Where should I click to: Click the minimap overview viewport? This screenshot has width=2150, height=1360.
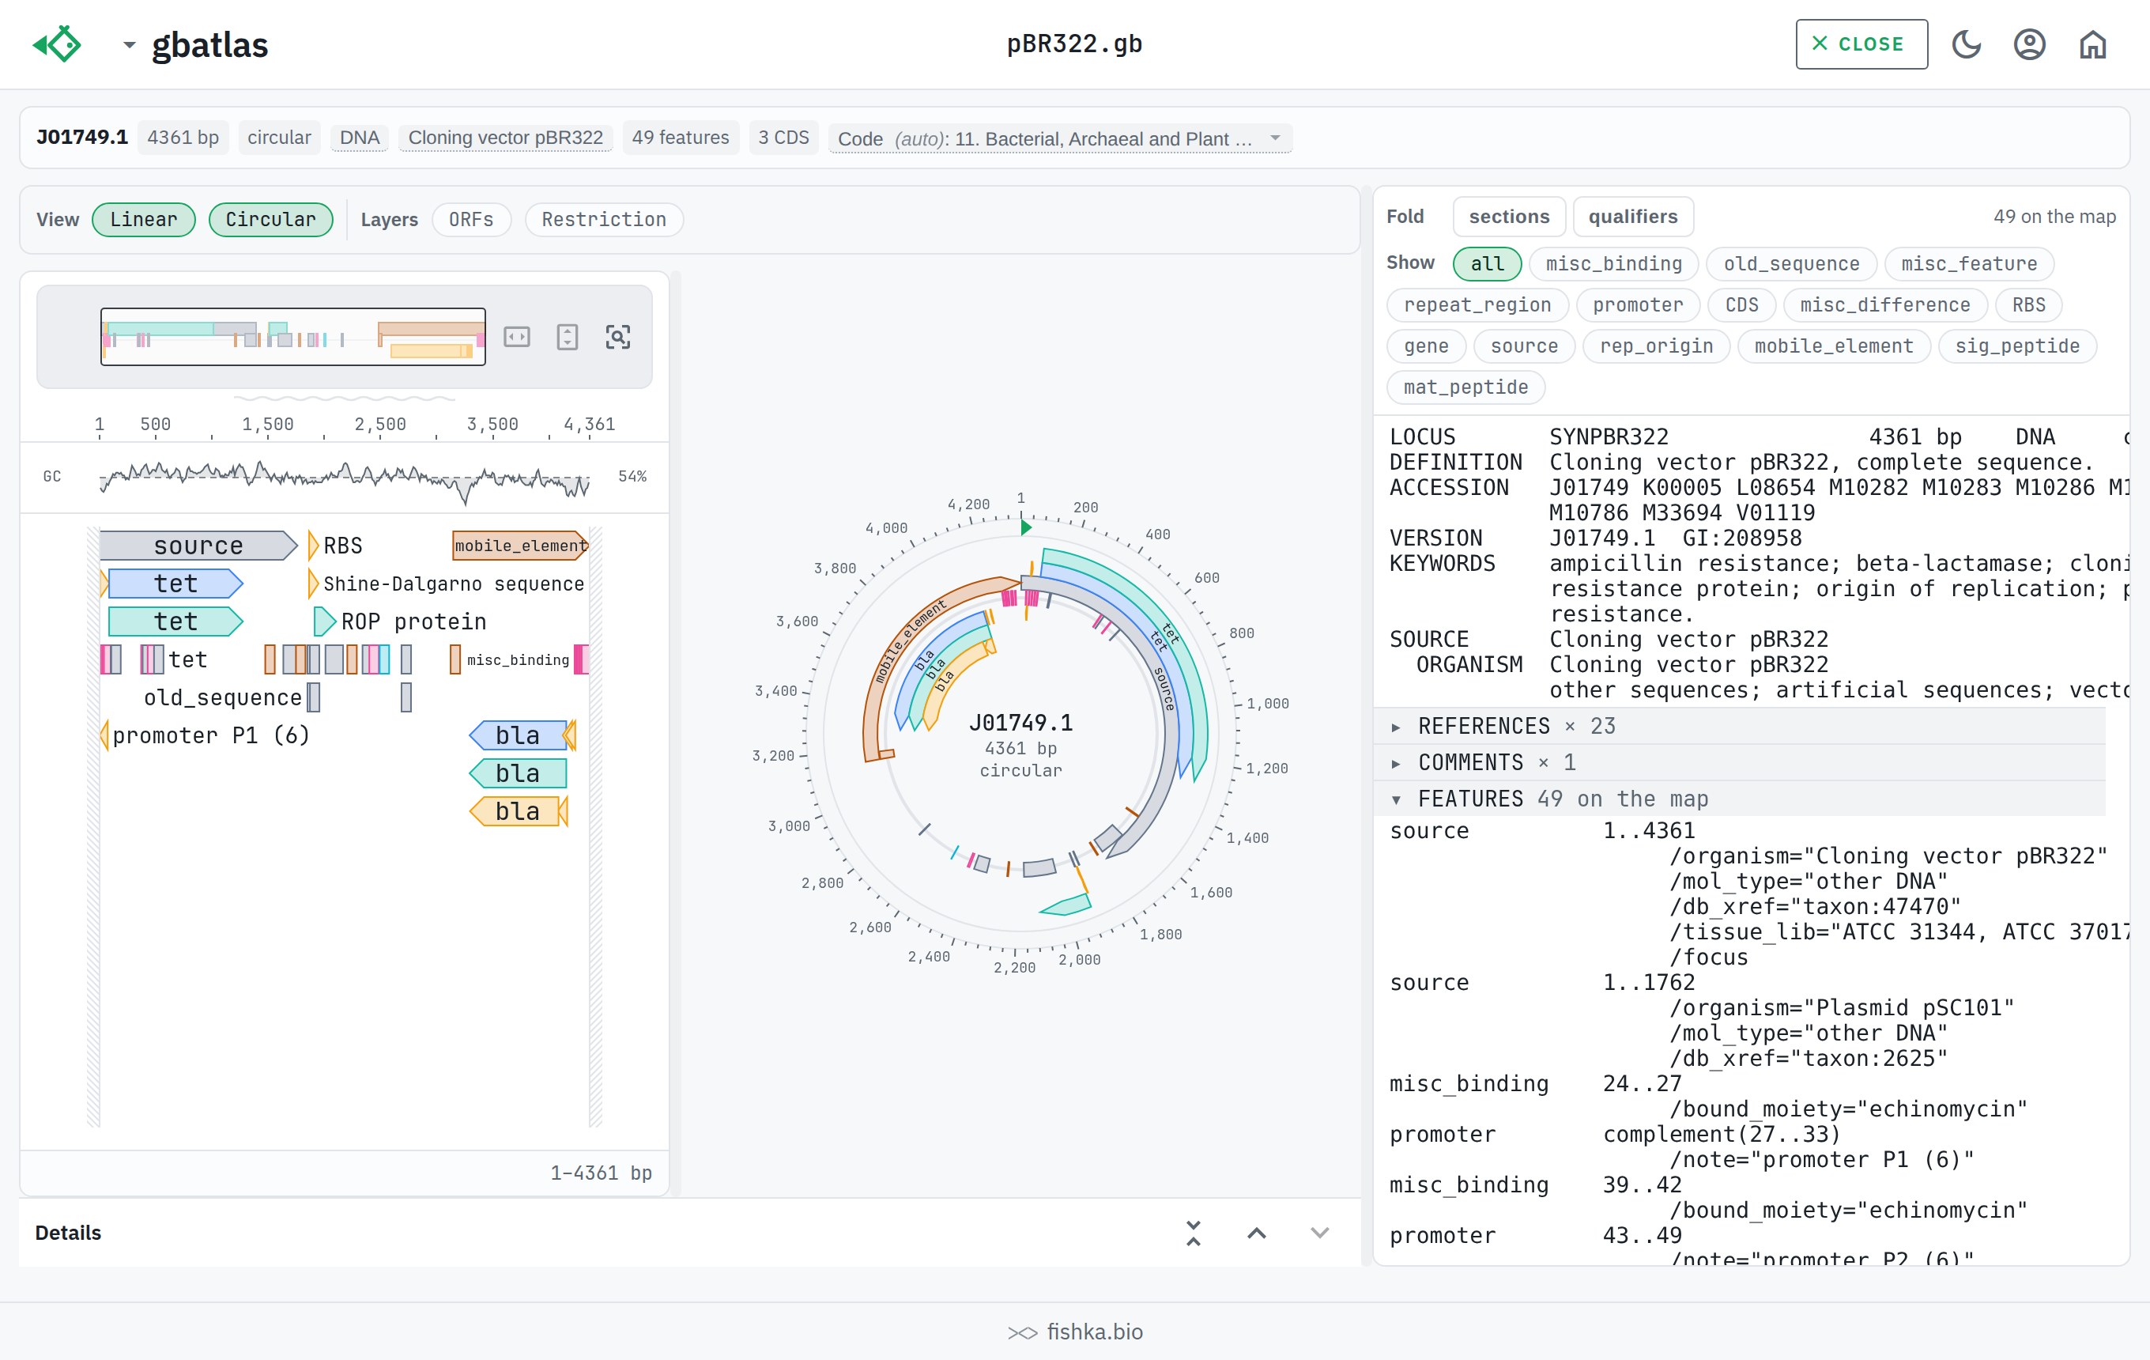[292, 337]
